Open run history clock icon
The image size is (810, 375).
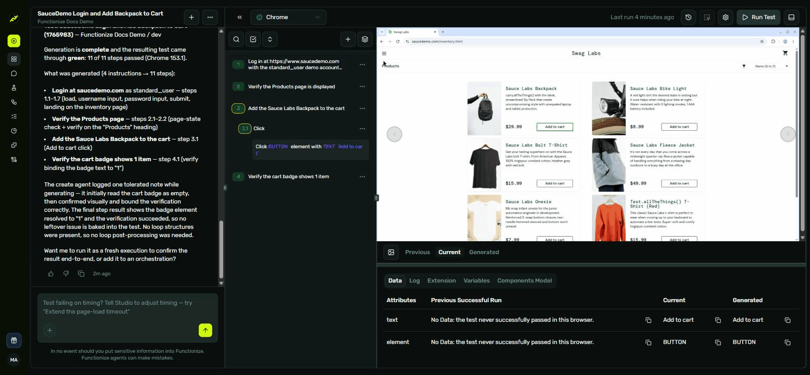tap(689, 17)
